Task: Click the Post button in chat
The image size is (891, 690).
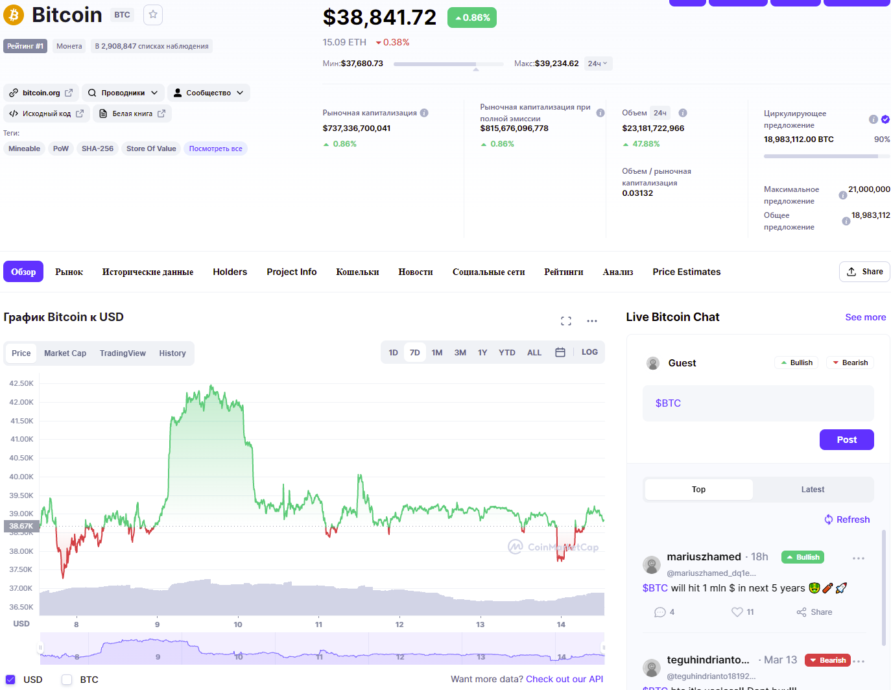Action: click(846, 440)
